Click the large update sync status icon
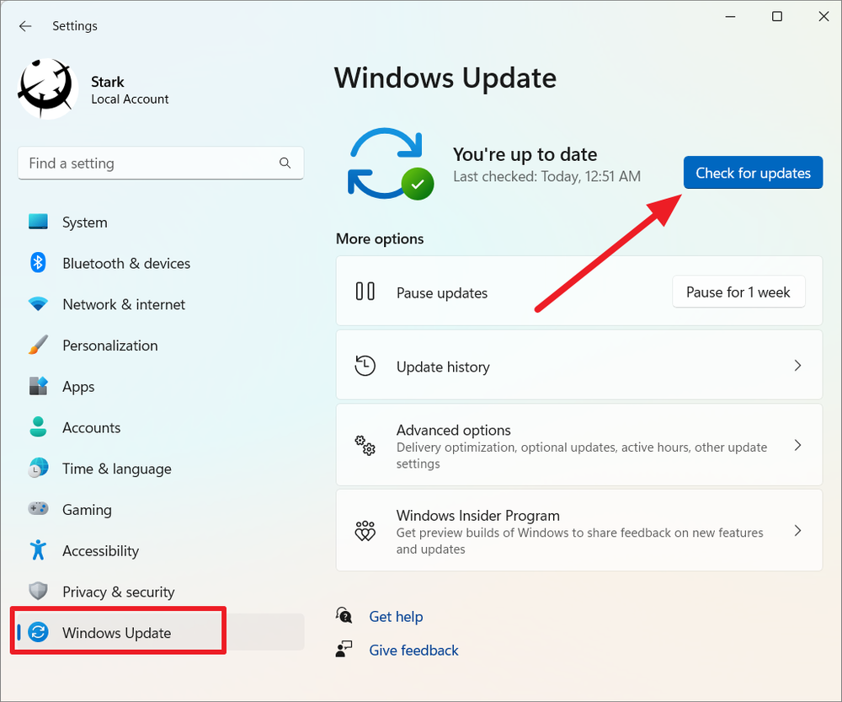Screen dimensions: 842x702 pyautogui.click(x=391, y=164)
